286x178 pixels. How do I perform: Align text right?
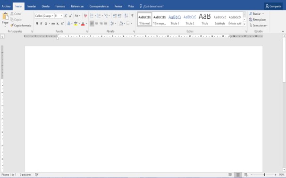click(101, 24)
